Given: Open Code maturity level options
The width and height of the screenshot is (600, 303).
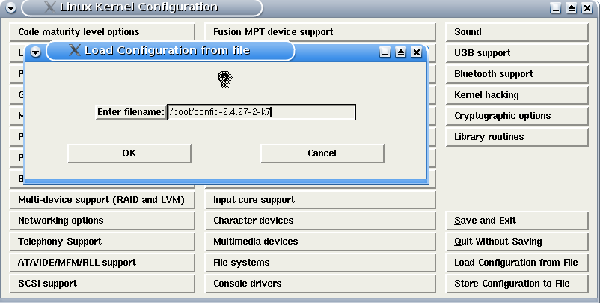Looking at the screenshot, I should (102, 32).
